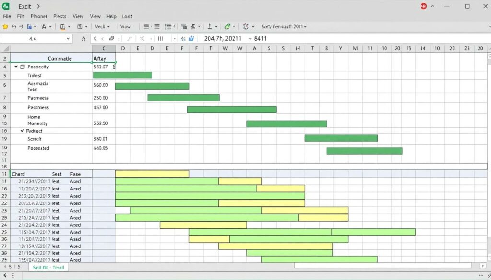
Task: Open the name box dropdown
Action: pos(68,39)
